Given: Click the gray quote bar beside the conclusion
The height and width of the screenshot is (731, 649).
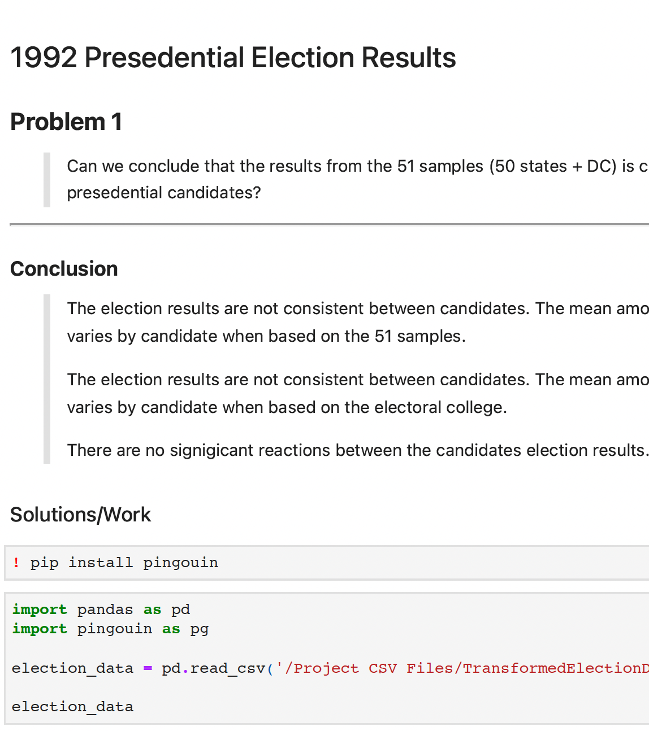Looking at the screenshot, I should (x=47, y=378).
